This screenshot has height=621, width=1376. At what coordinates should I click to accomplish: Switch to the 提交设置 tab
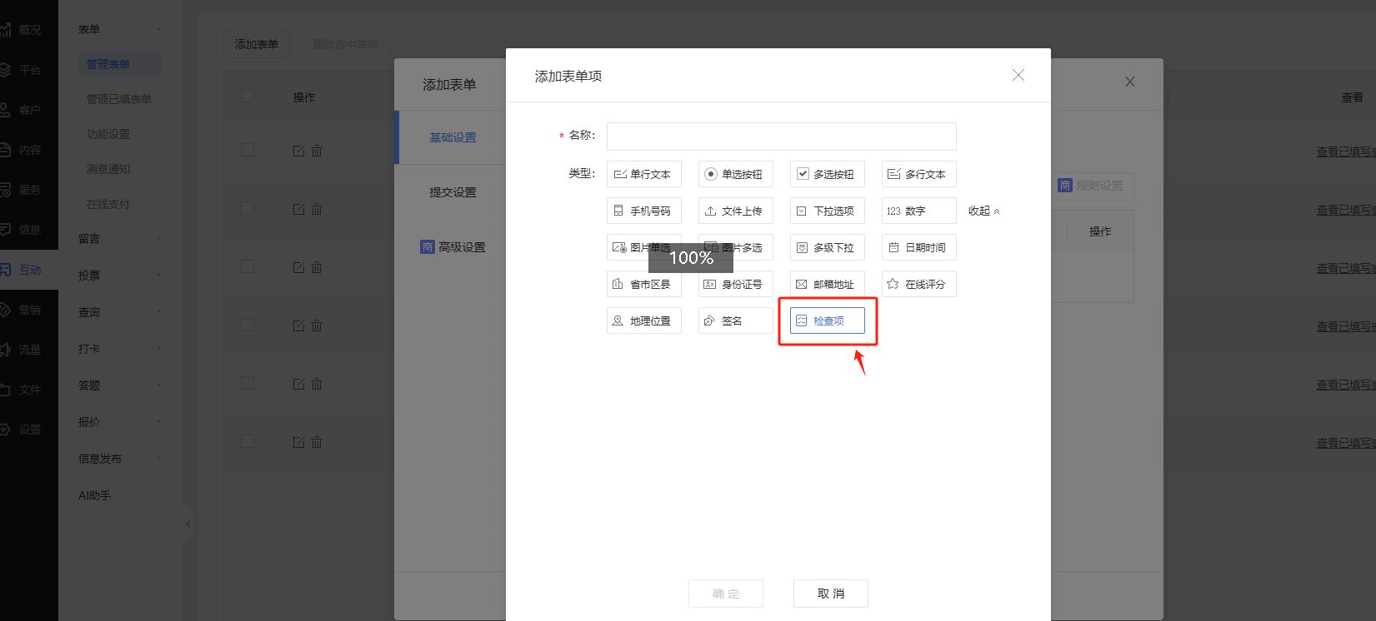click(x=453, y=192)
